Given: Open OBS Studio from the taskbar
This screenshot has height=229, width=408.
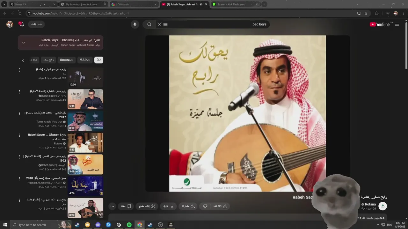Looking at the screenshot, I should tap(160, 225).
